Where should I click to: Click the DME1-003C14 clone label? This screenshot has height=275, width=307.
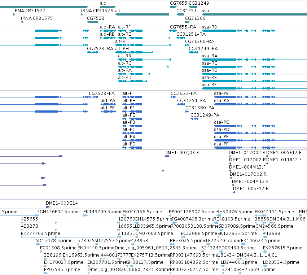click(x=62, y=203)
